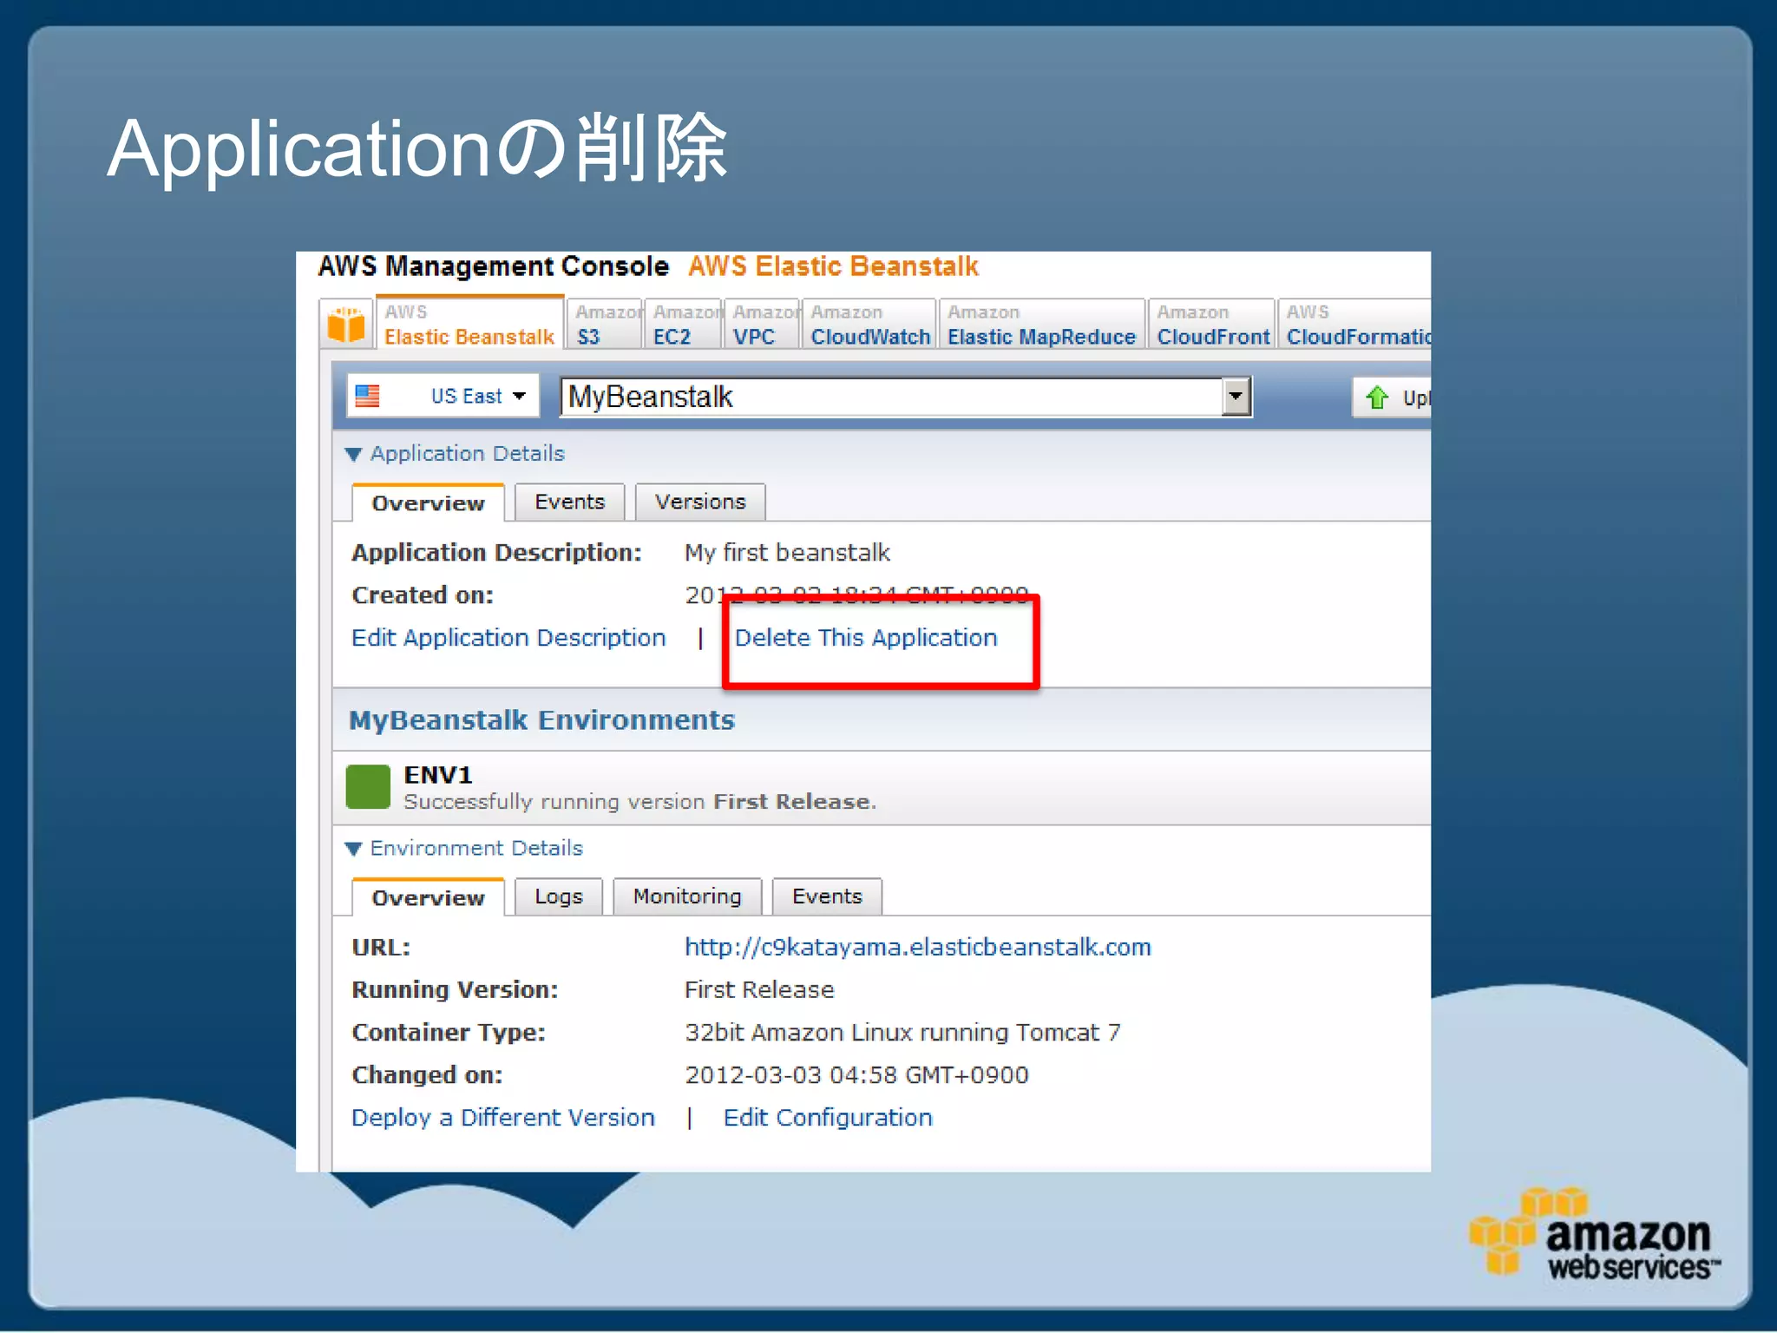Click the Amazon Web Services logo
The width and height of the screenshot is (1777, 1333).
click(x=1593, y=1236)
